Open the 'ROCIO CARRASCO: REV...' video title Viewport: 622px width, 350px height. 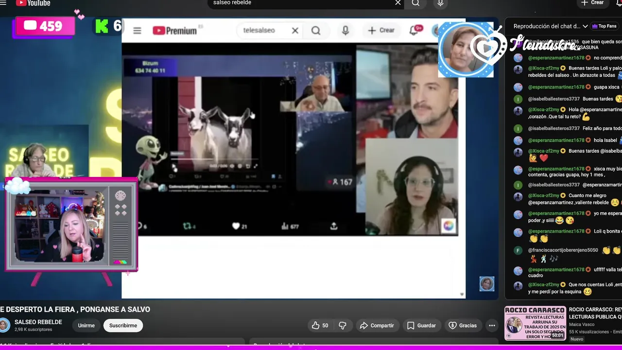[x=595, y=313]
